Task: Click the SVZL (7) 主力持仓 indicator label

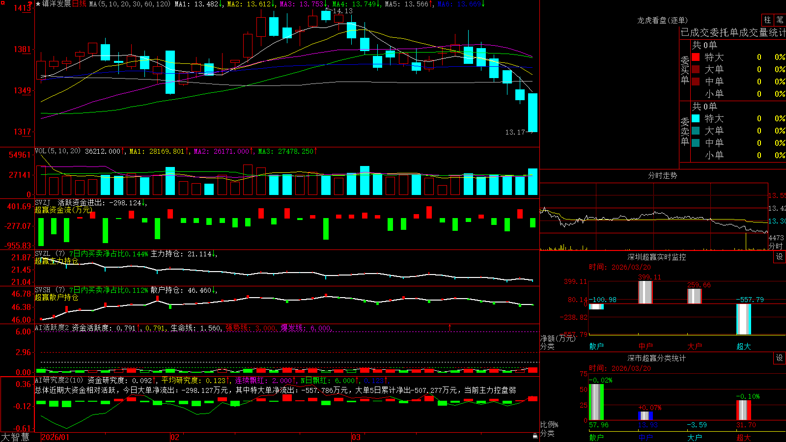Action: [x=50, y=254]
